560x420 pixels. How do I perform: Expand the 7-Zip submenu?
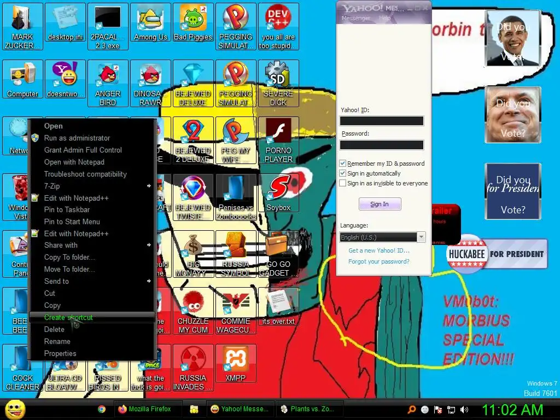click(x=92, y=186)
